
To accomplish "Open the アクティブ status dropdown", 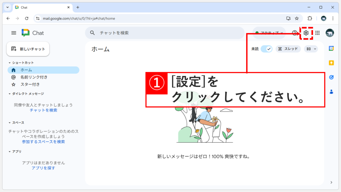I will [x=269, y=33].
